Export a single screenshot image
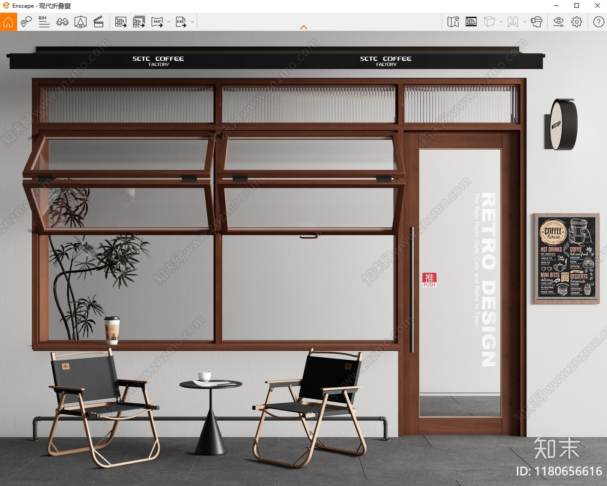This screenshot has height=486, width=607. pos(121,22)
